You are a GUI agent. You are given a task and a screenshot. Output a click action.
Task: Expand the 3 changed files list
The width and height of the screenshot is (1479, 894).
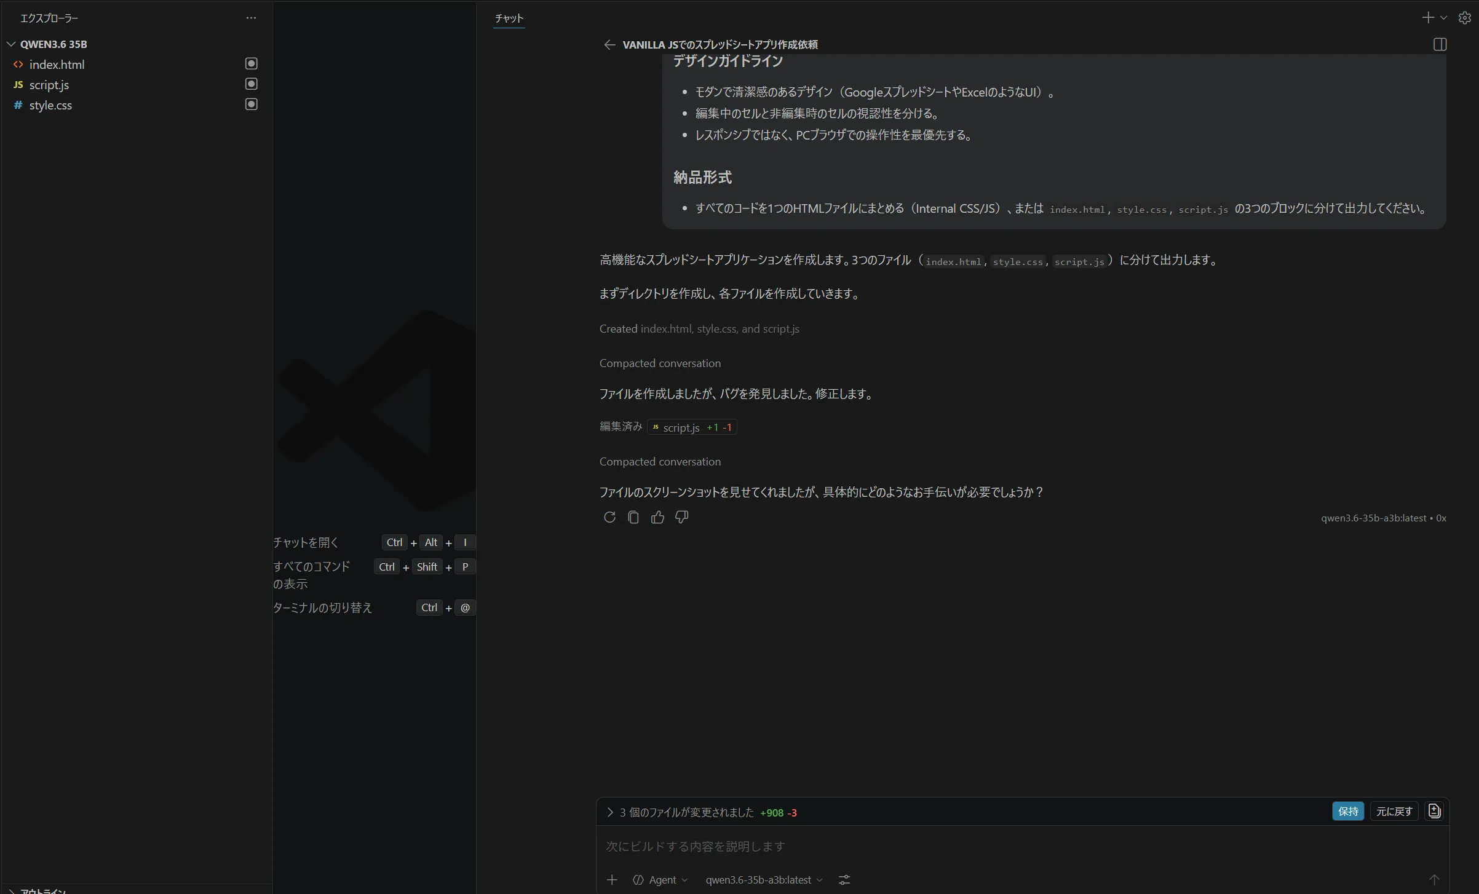tap(610, 812)
